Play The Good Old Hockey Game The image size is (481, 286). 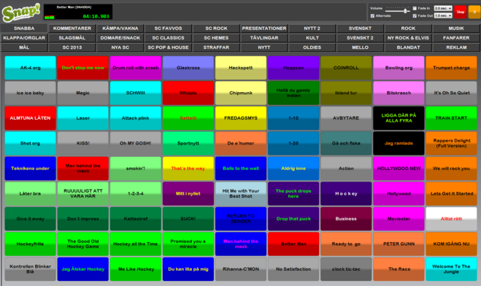(82, 244)
